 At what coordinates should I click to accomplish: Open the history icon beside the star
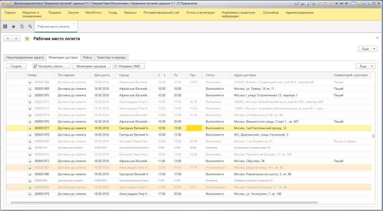click(x=22, y=27)
